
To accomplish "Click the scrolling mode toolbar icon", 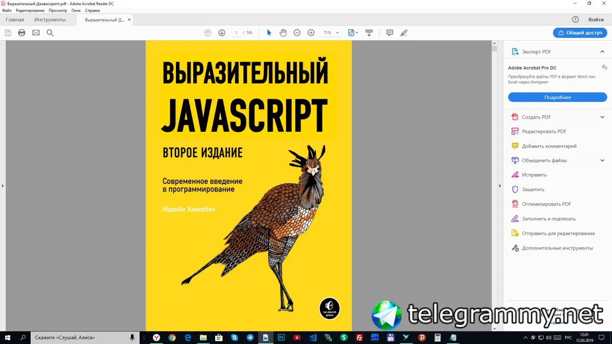I will click(369, 32).
